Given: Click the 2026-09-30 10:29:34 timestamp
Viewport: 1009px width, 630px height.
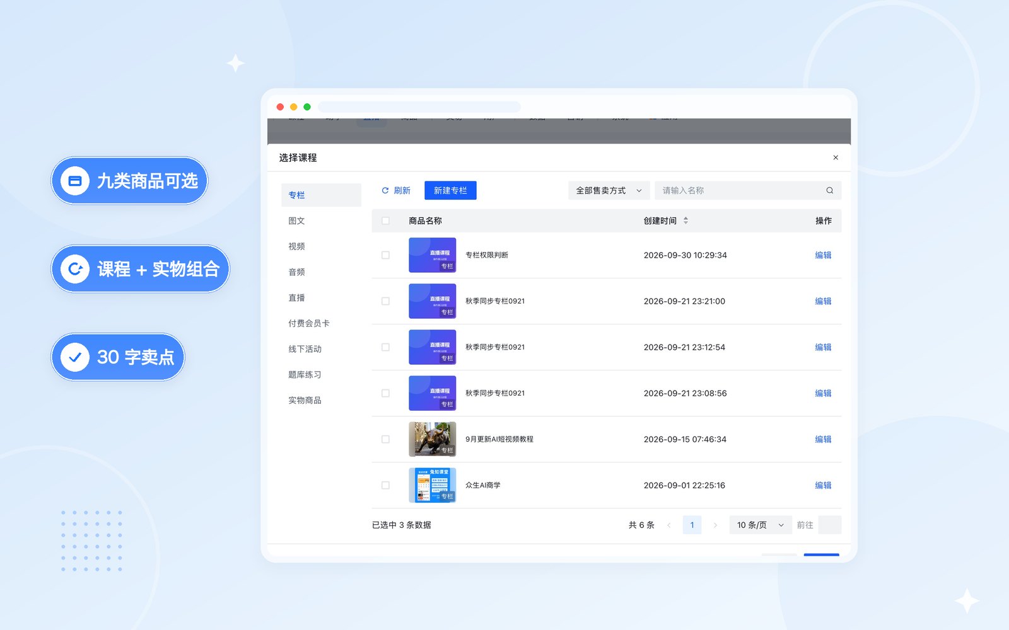Looking at the screenshot, I should pos(685,255).
